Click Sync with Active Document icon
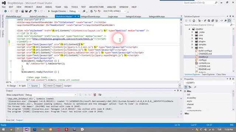Image resolution: width=236 pixels, height=132 pixels. (x=205, y=21)
